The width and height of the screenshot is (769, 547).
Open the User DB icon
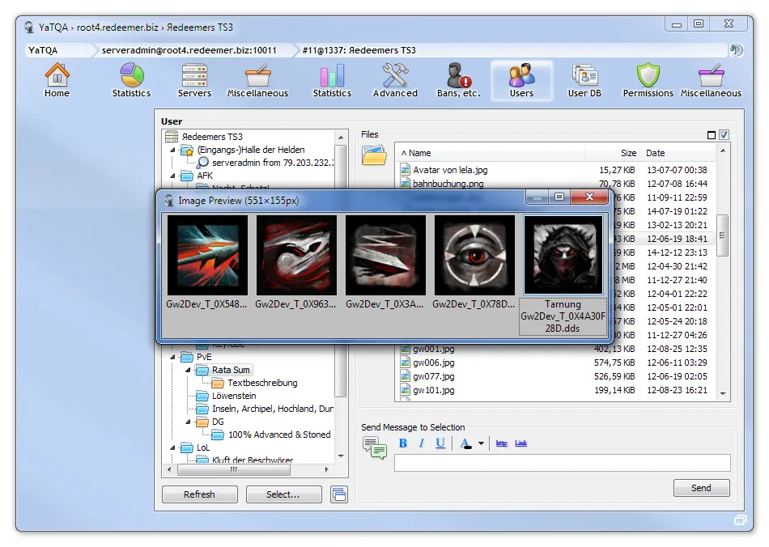584,81
